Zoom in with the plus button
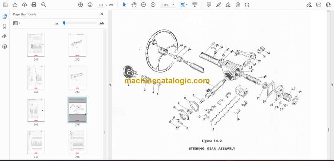This screenshot has width=334, height=161. pos(153,5)
